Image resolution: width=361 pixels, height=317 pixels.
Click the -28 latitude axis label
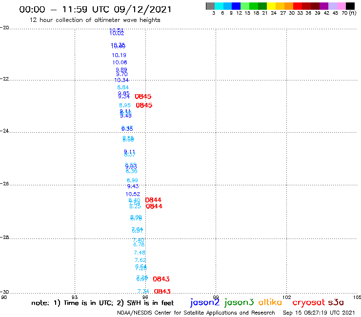pyautogui.click(x=4, y=237)
